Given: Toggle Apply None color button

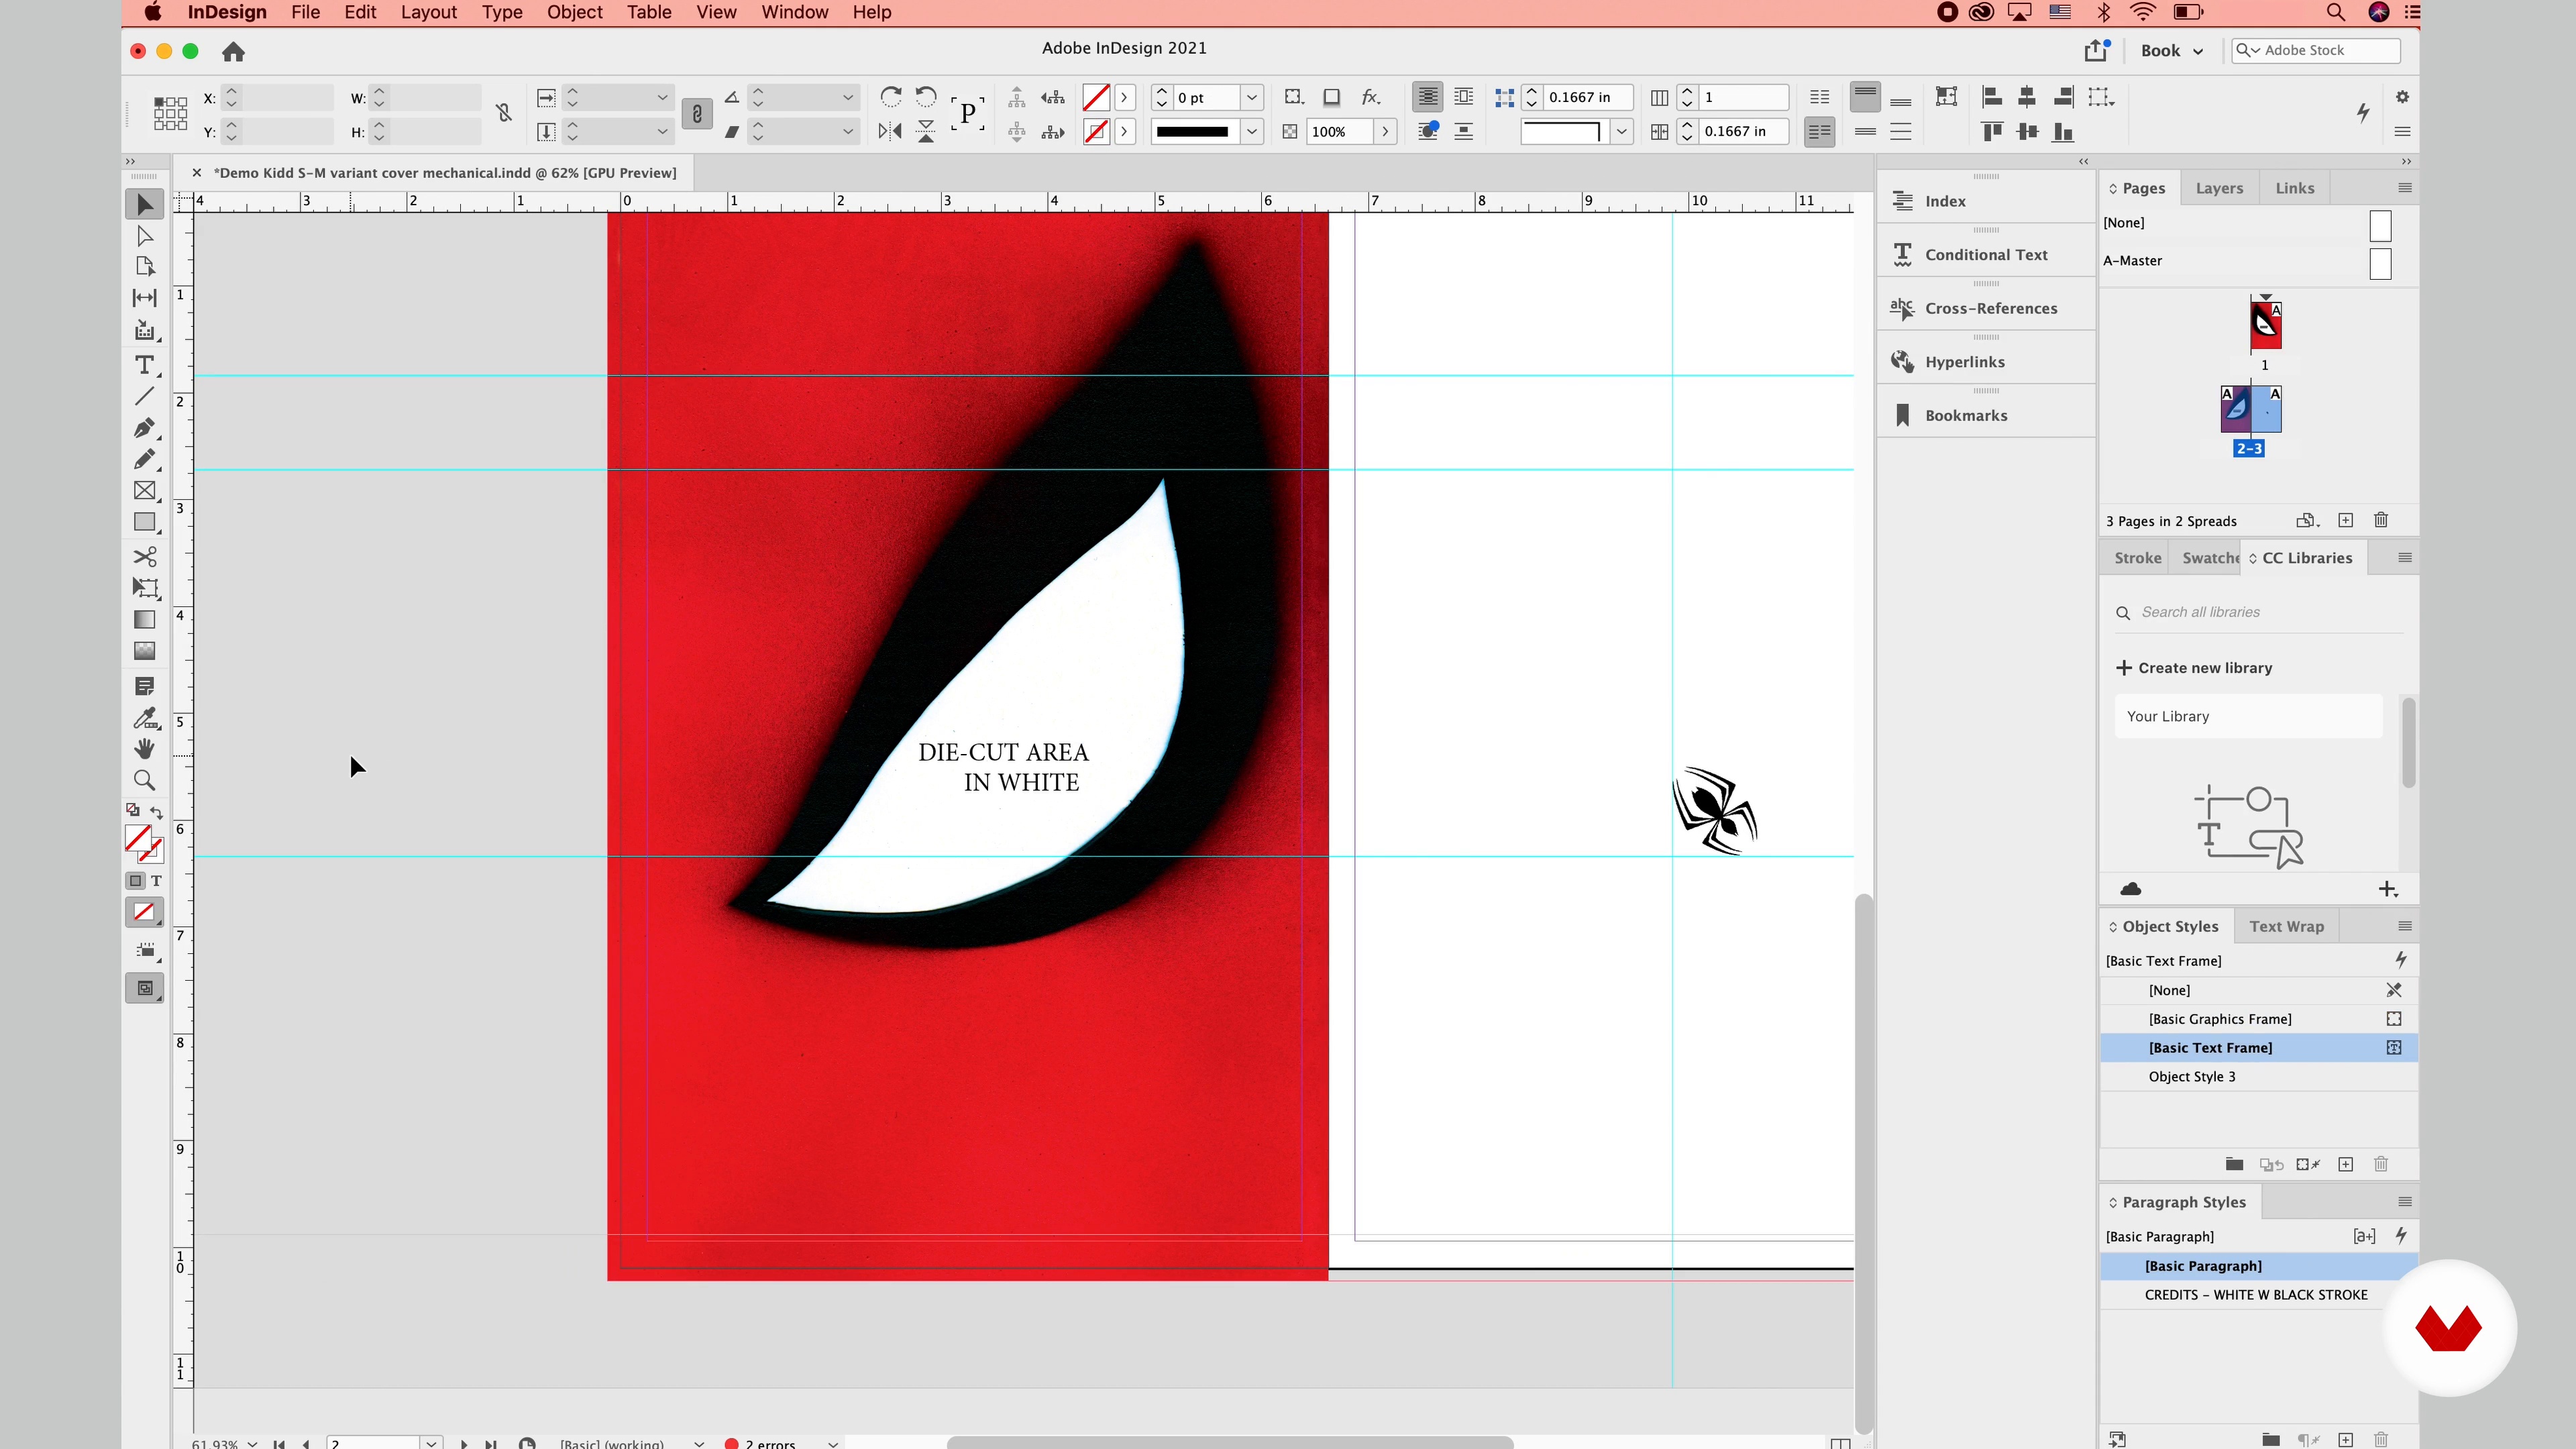Looking at the screenshot, I should pos(144,912).
